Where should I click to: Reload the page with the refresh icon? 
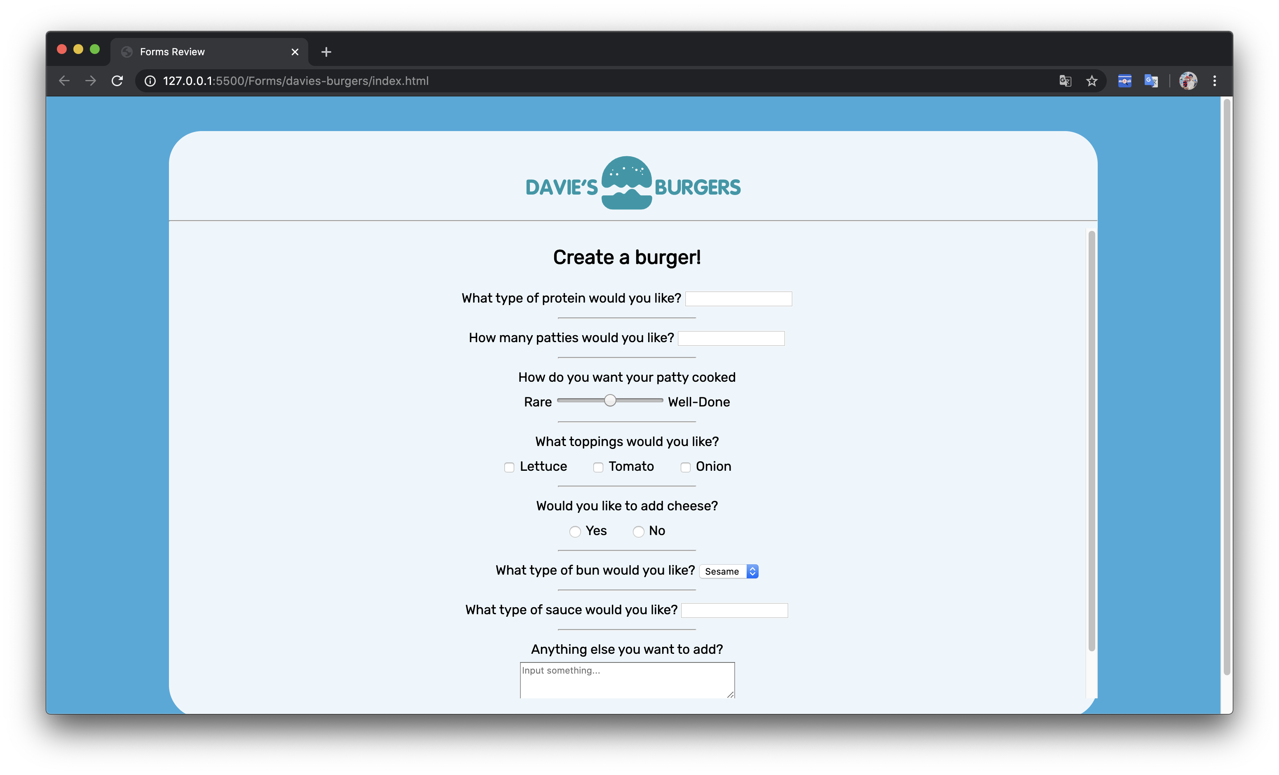[x=117, y=81]
